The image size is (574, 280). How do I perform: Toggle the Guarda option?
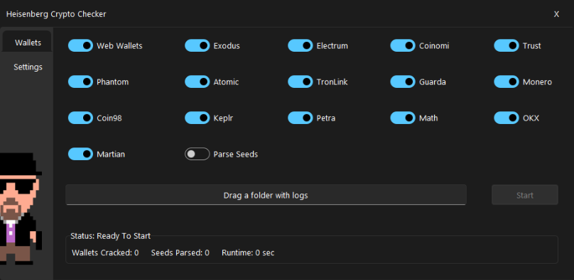(403, 82)
